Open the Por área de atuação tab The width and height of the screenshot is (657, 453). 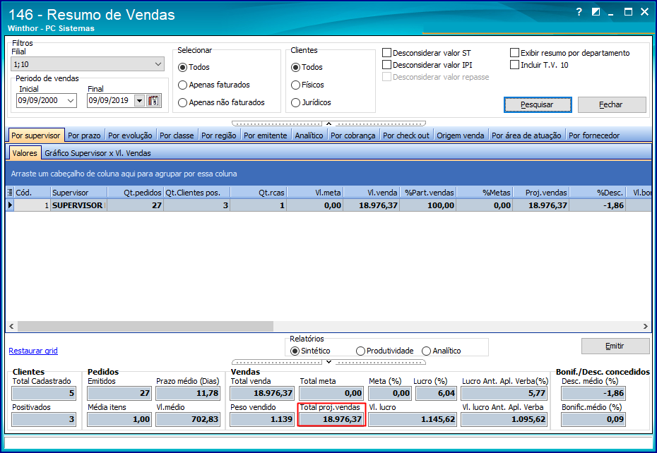(x=526, y=135)
